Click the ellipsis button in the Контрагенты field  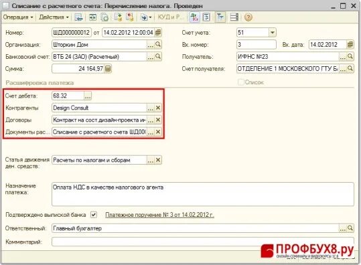pos(150,108)
